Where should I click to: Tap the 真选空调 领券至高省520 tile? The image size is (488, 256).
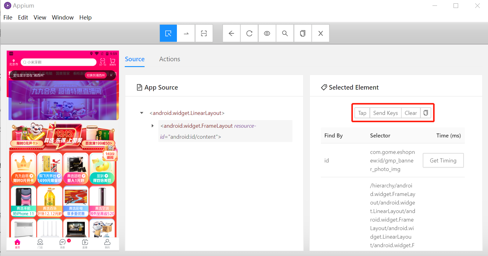[102, 201]
